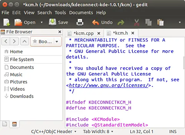The image size is (185, 135).
Task: Open the gnu.org licenses link
Action: pyautogui.click(x=108, y=85)
